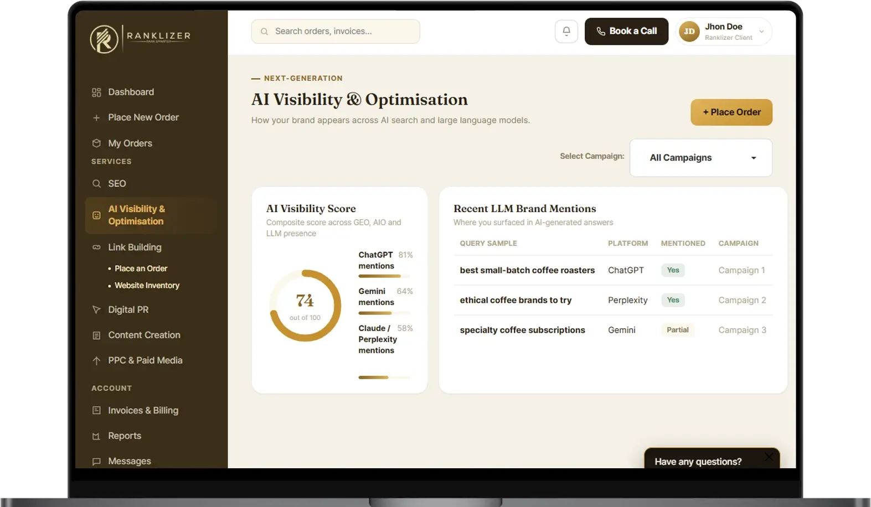The width and height of the screenshot is (871, 507).
Task: Click the All Campaigns dropdown arrow
Action: point(754,158)
